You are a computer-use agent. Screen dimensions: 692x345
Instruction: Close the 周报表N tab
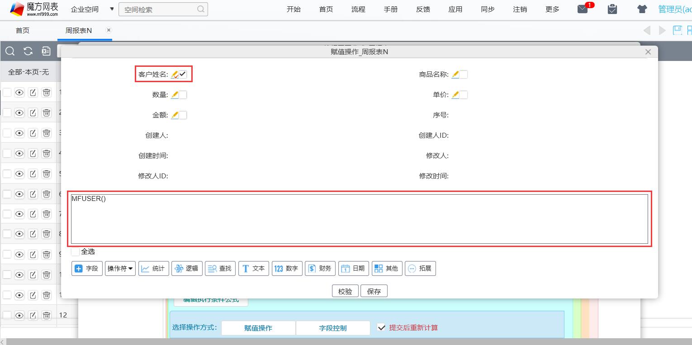click(x=109, y=30)
